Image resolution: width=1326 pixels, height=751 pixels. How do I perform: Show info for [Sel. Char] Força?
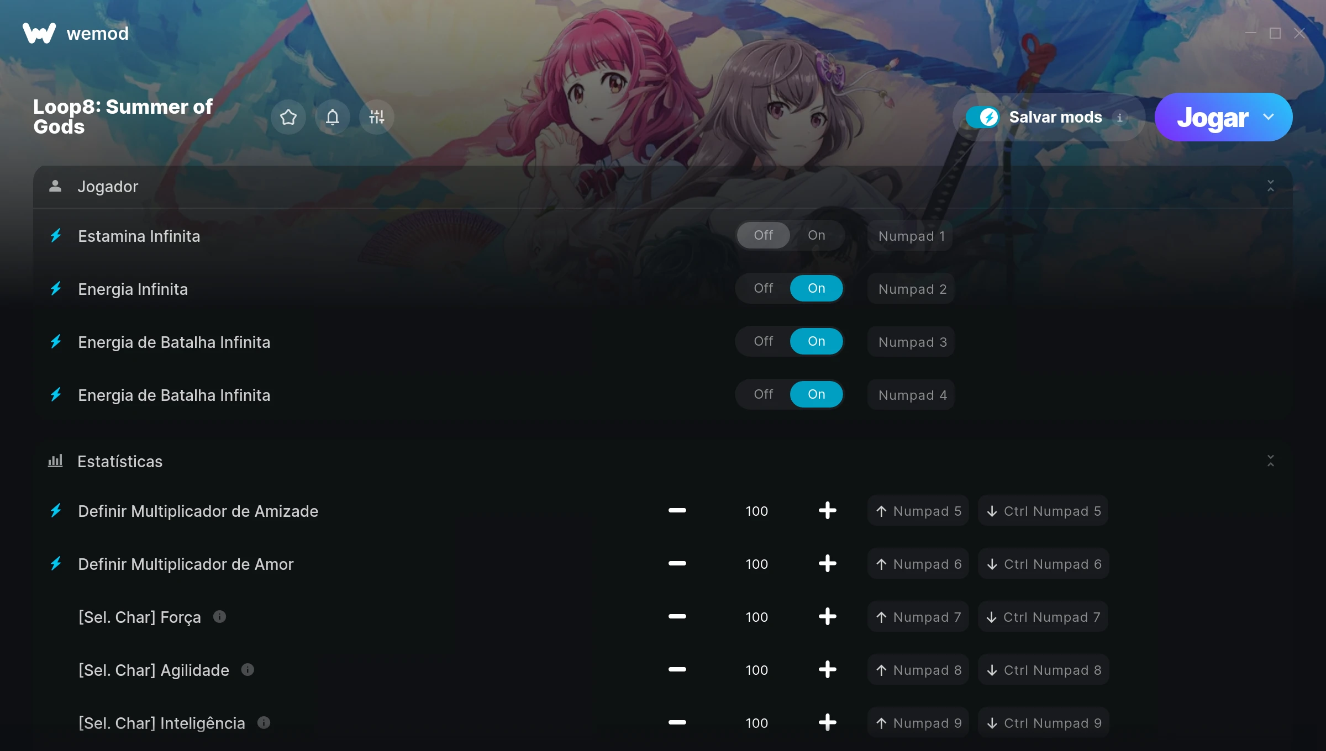pyautogui.click(x=220, y=617)
